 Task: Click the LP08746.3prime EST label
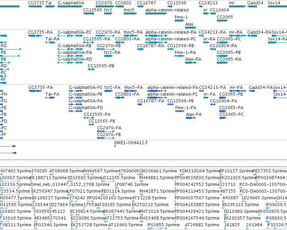(132, 184)
